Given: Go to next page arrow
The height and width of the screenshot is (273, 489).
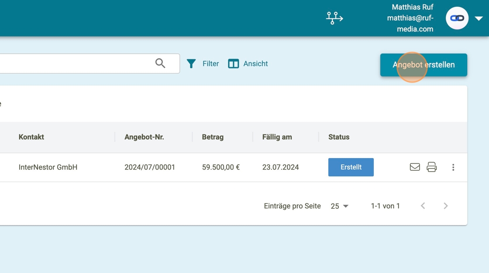Looking at the screenshot, I should pyautogui.click(x=446, y=206).
